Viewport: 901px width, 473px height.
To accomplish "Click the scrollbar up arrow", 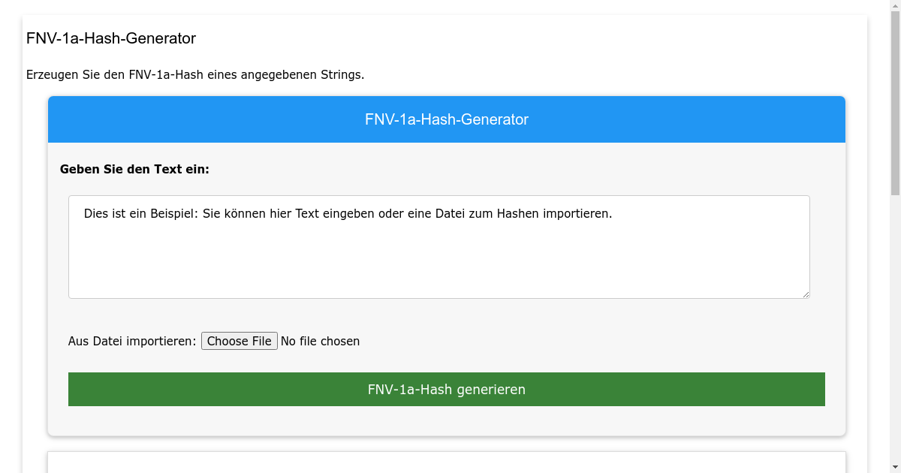I will click(895, 6).
